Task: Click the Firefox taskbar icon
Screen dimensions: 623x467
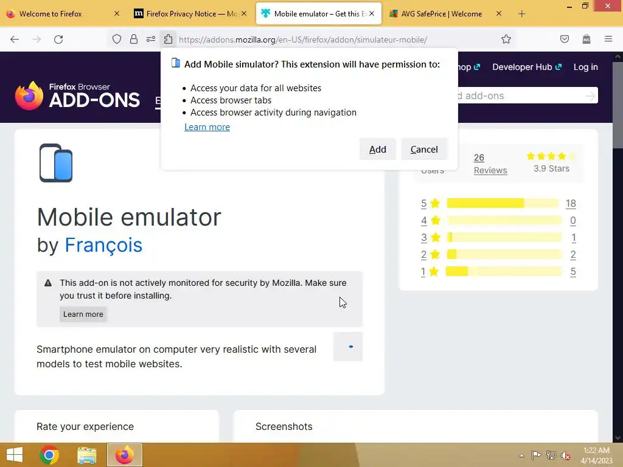Action: pyautogui.click(x=124, y=455)
